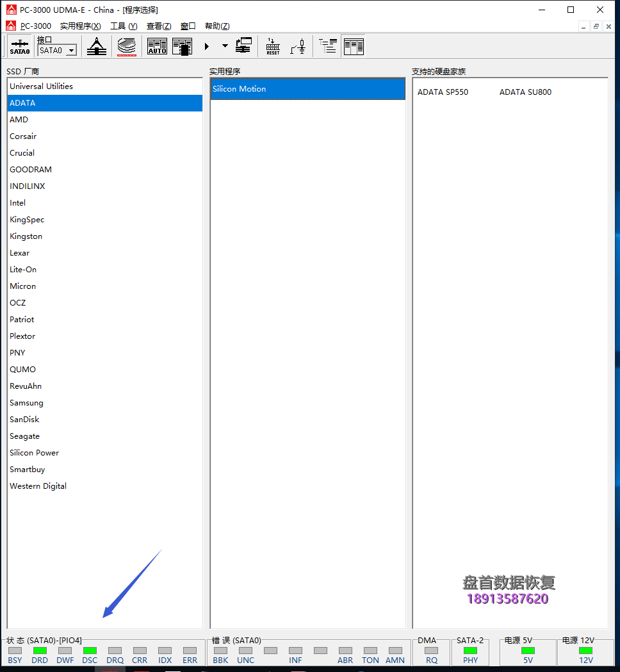Image resolution: width=620 pixels, height=672 pixels.
Task: Select Patriot in SSD vendor list
Action: click(105, 320)
